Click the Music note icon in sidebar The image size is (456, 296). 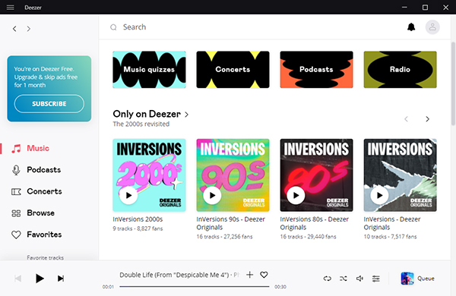coord(16,149)
